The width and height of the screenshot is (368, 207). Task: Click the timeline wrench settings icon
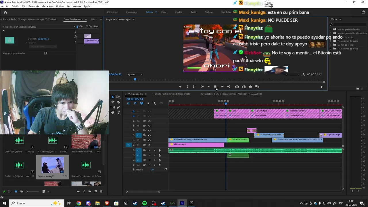[x=155, y=103]
